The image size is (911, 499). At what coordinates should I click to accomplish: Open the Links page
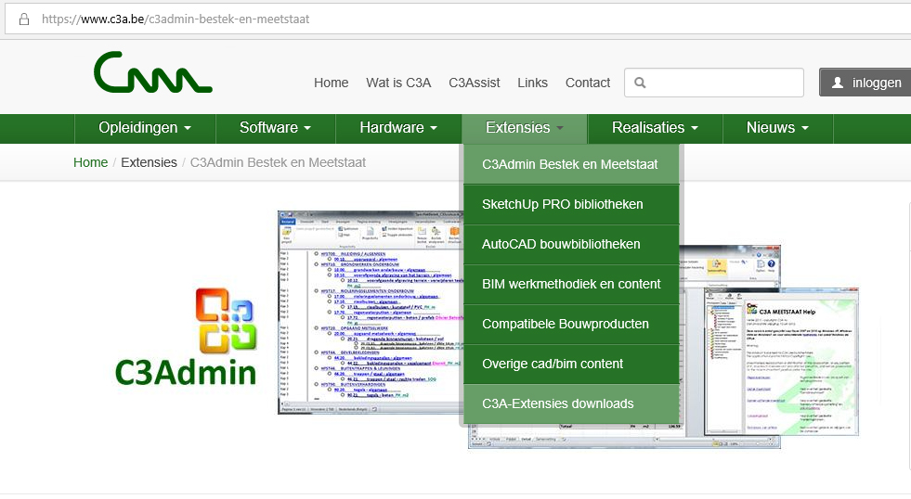click(533, 83)
